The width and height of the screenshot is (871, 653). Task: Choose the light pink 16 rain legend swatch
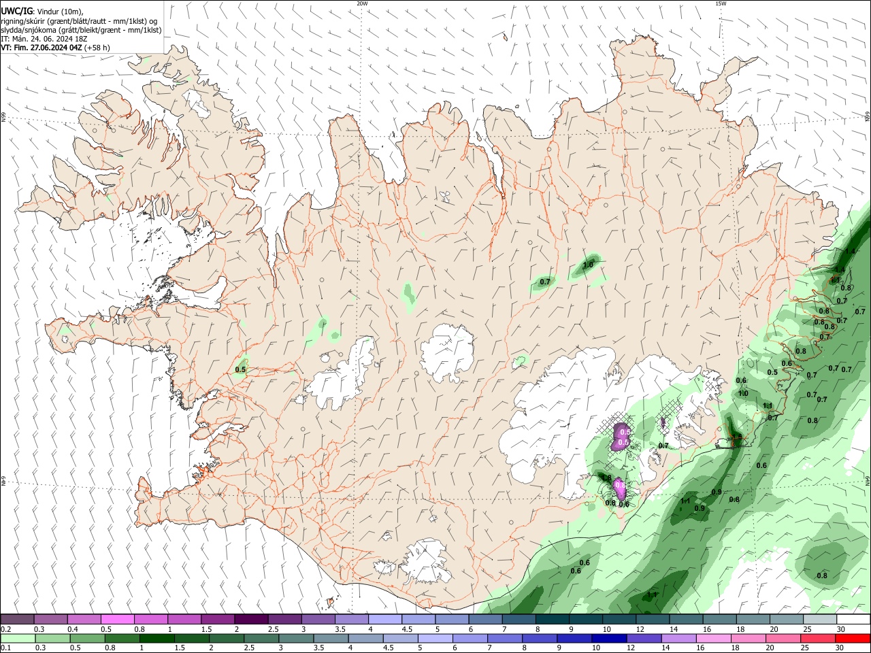pos(713,639)
